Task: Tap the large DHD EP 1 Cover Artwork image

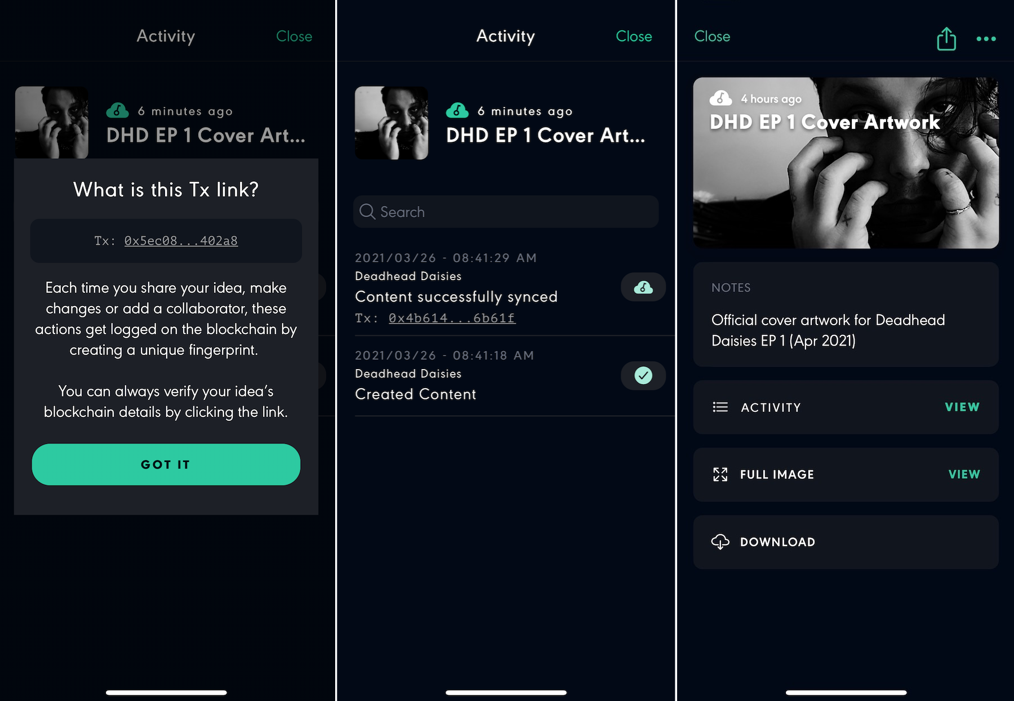Action: tap(846, 163)
